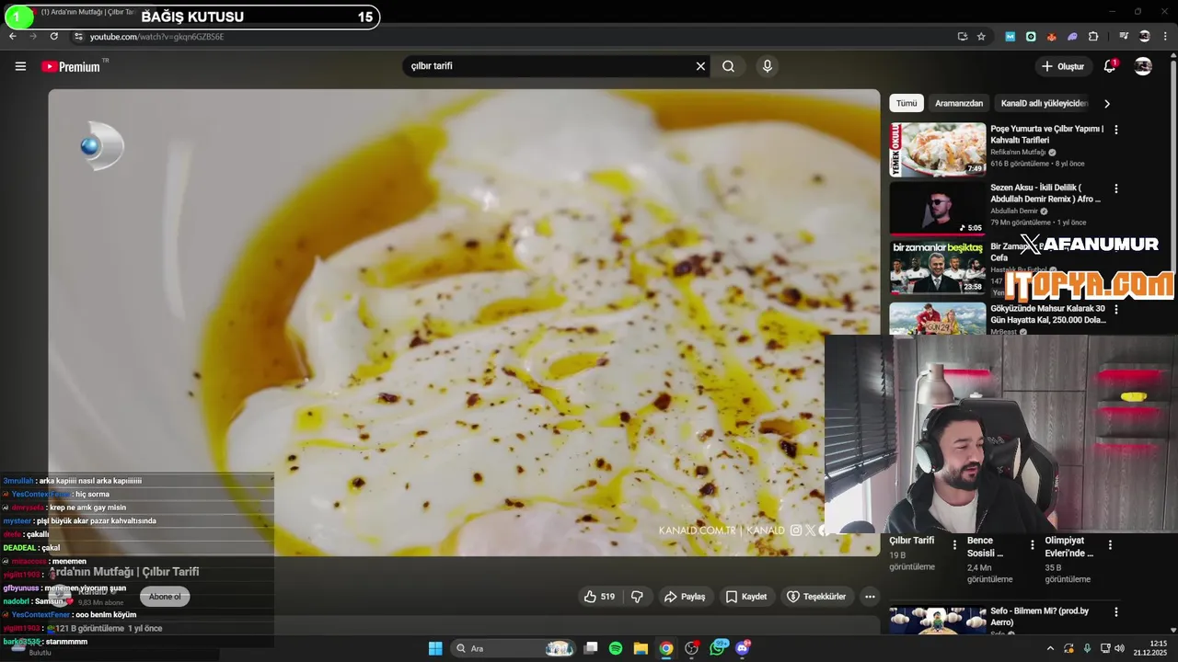1178x662 pixels.
Task: Select the Tümü filter chip
Action: pos(907,104)
